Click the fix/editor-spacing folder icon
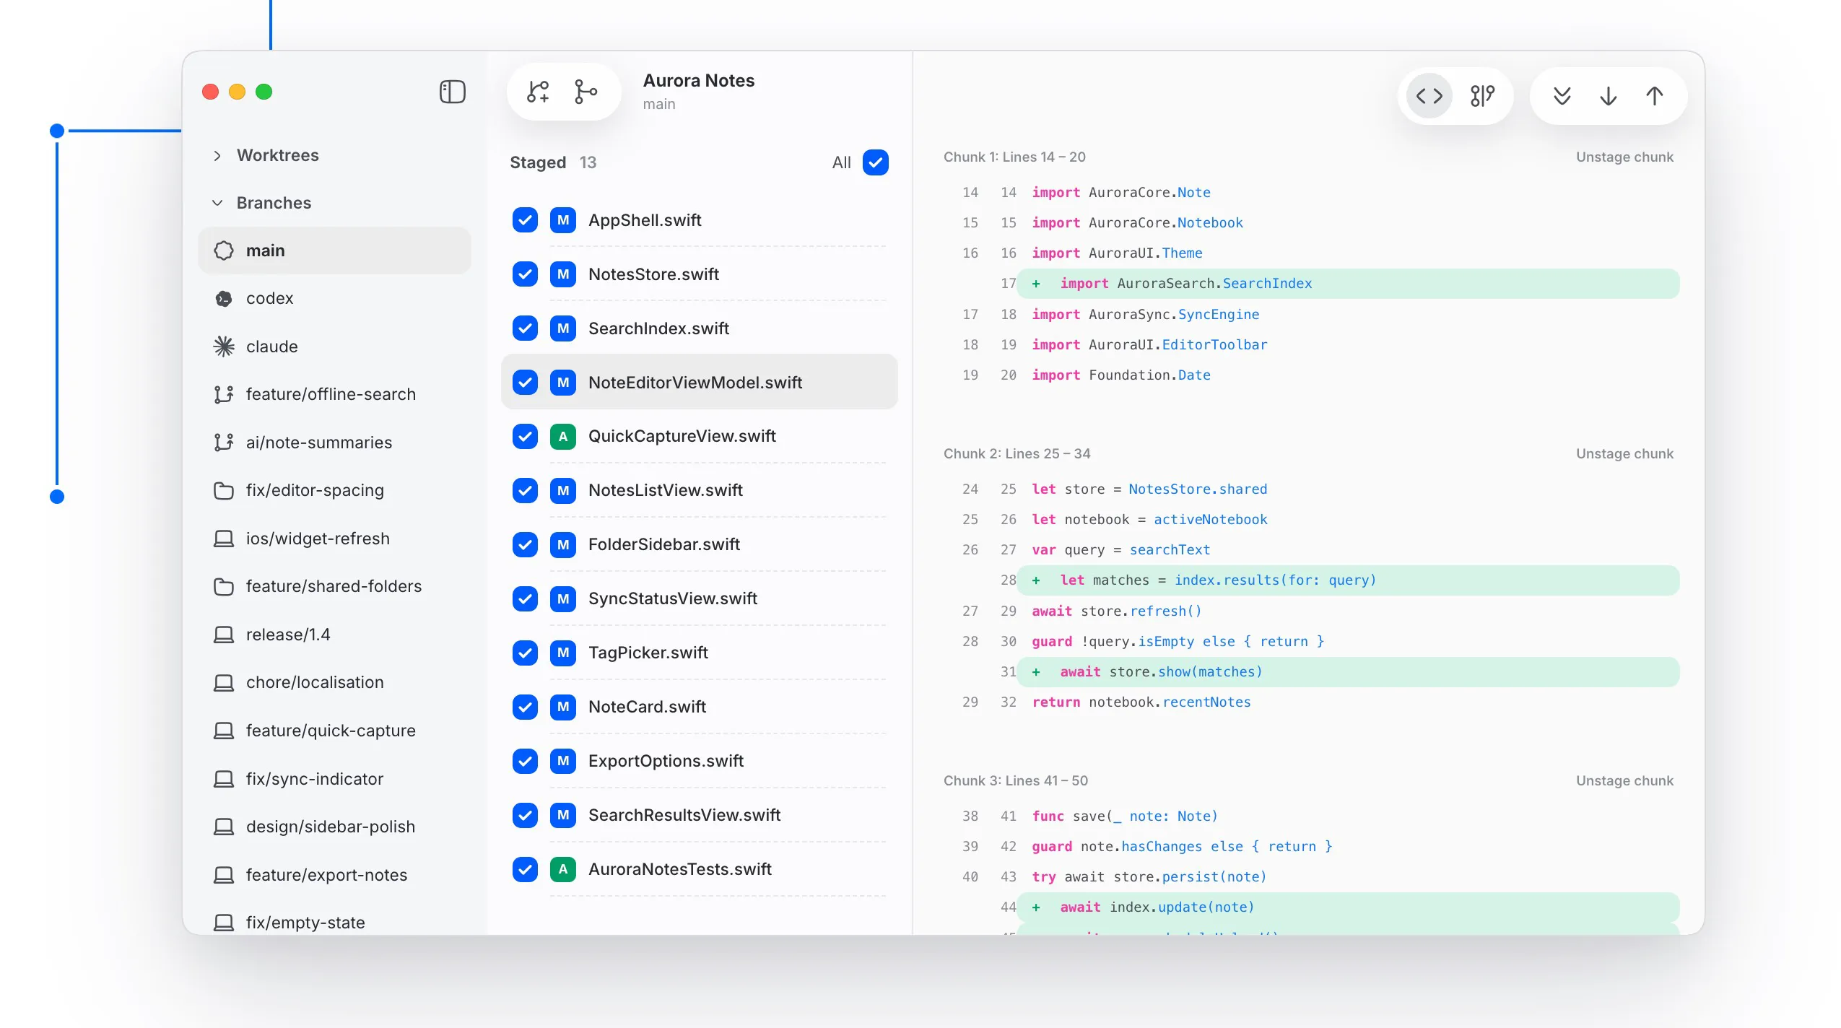1841x1028 pixels. (224, 490)
